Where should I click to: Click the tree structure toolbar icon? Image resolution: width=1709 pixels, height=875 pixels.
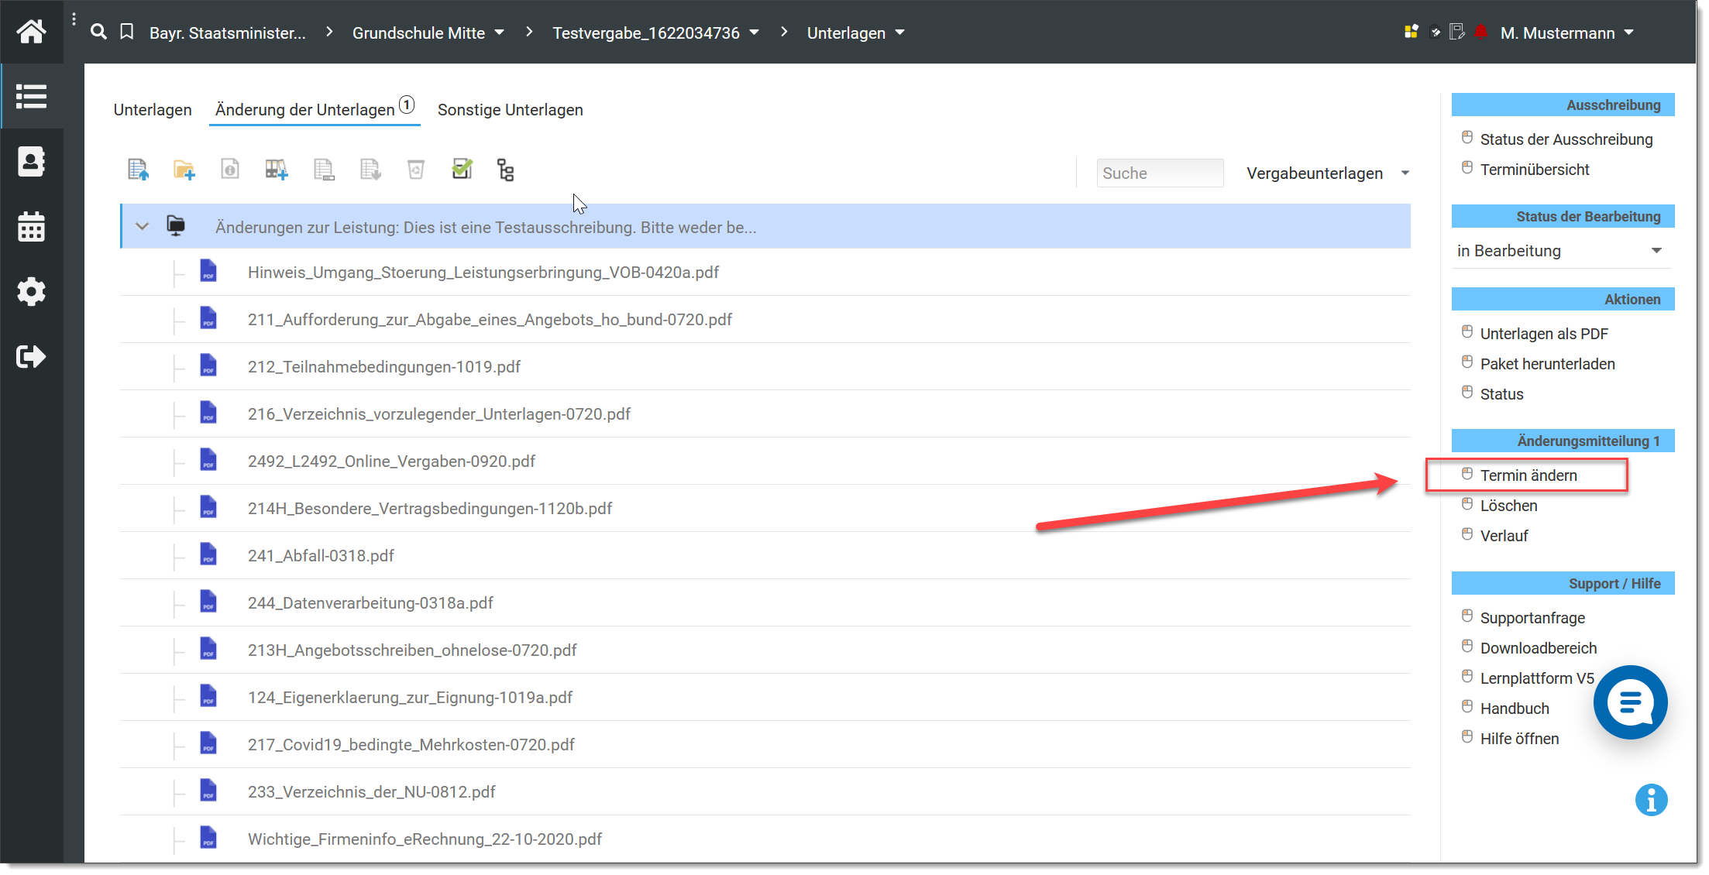[x=506, y=170]
